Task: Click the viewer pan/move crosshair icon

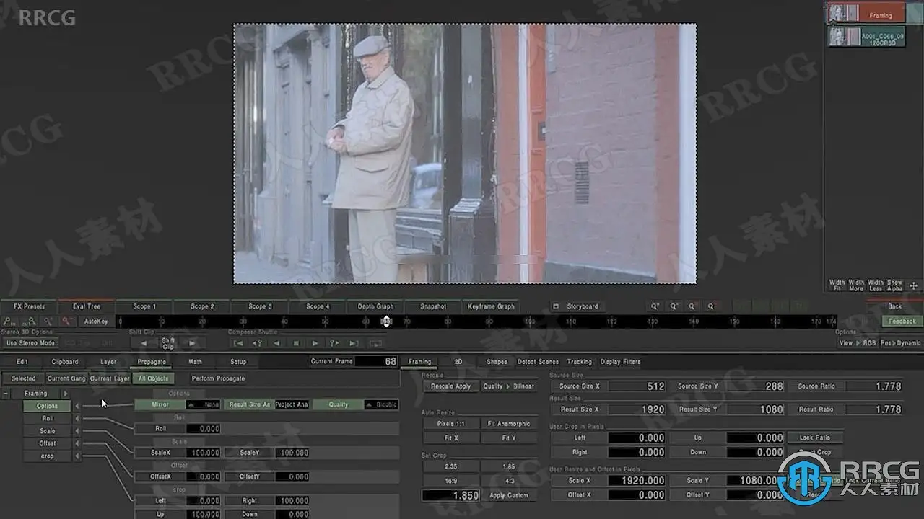Action: pos(913,285)
